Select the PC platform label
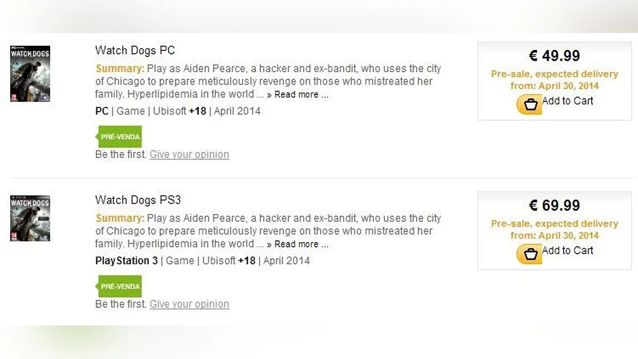The width and height of the screenshot is (638, 359). click(102, 111)
